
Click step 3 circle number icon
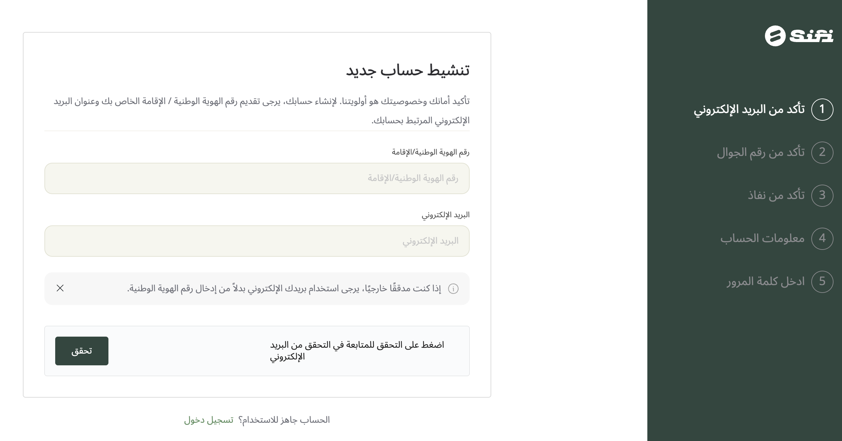click(822, 195)
